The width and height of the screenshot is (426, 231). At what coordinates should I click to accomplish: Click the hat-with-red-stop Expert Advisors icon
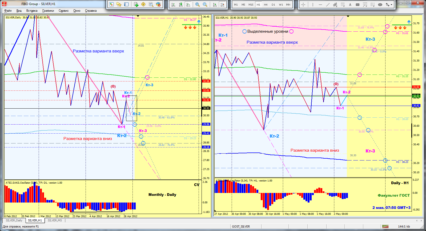[158, 5]
